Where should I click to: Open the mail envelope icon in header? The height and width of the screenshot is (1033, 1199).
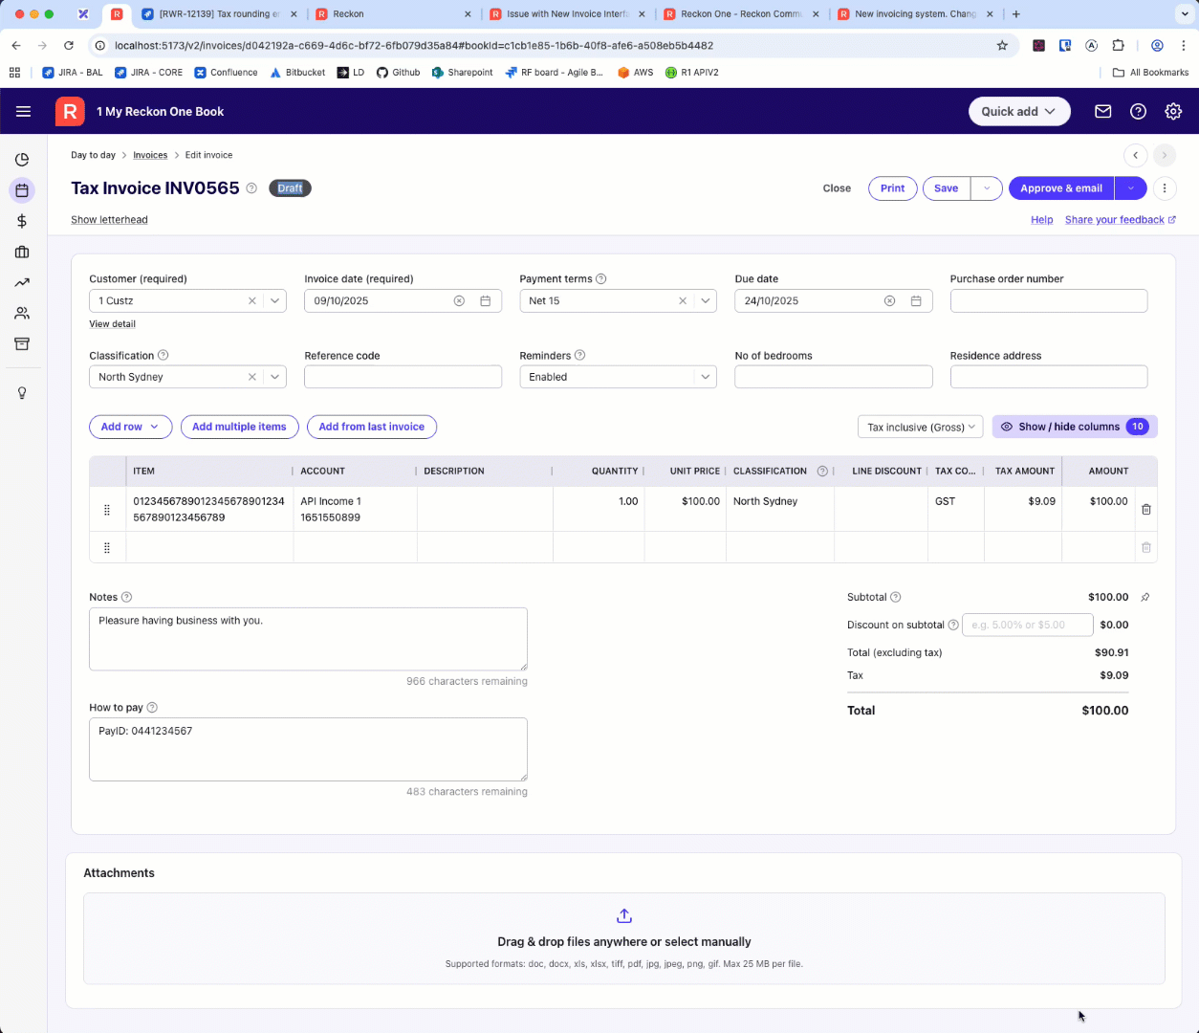point(1102,111)
